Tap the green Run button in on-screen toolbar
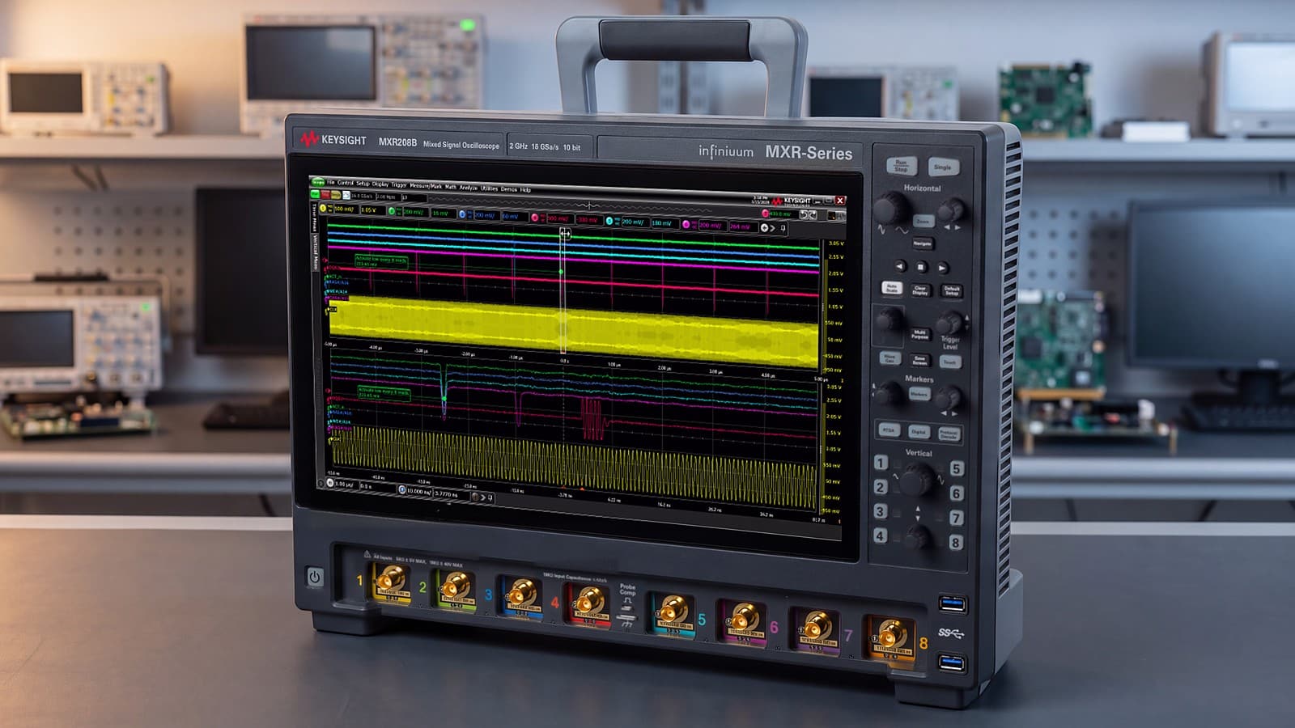The height and width of the screenshot is (728, 1295). 316,194
